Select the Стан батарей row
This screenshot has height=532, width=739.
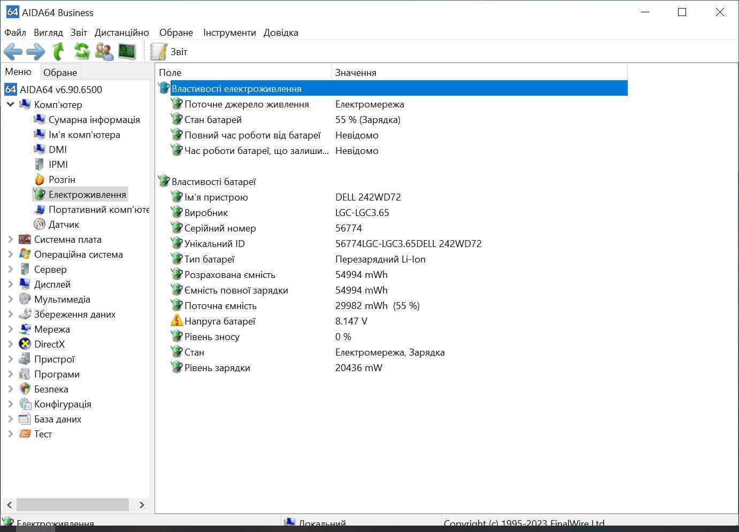click(x=392, y=120)
